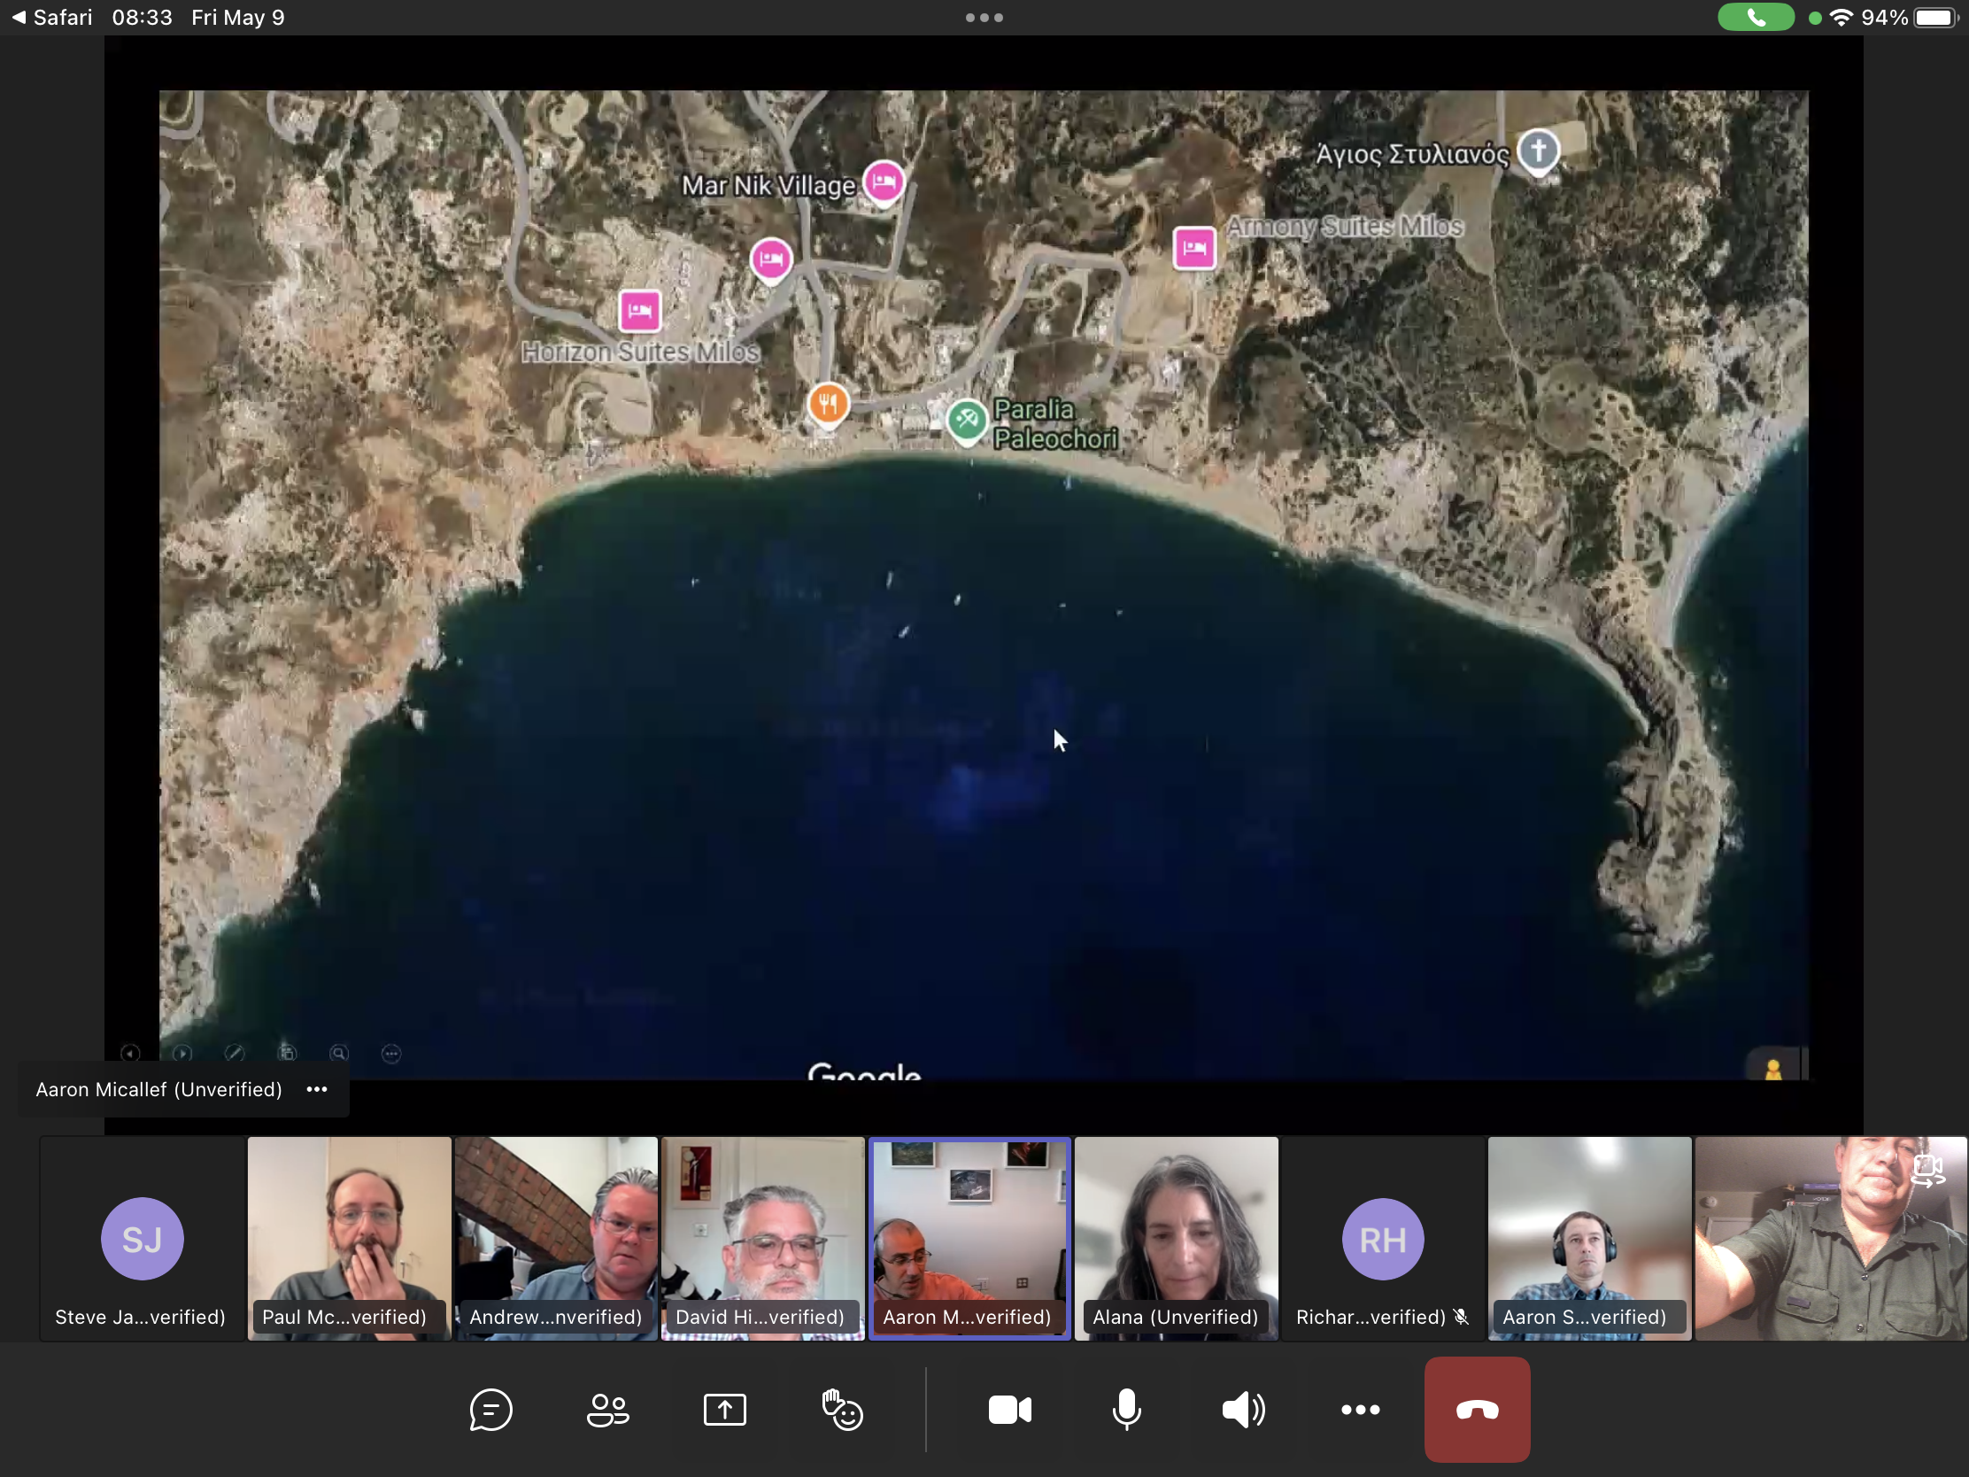The image size is (1969, 1477).
Task: Click the green Paralia Paleochori beach pin
Action: tap(967, 421)
